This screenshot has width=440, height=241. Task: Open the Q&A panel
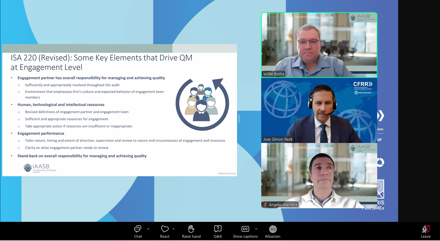pos(218,229)
